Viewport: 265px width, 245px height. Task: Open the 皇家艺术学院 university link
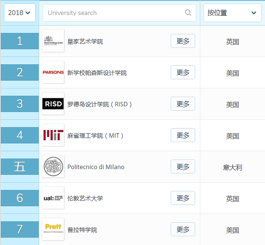point(85,41)
